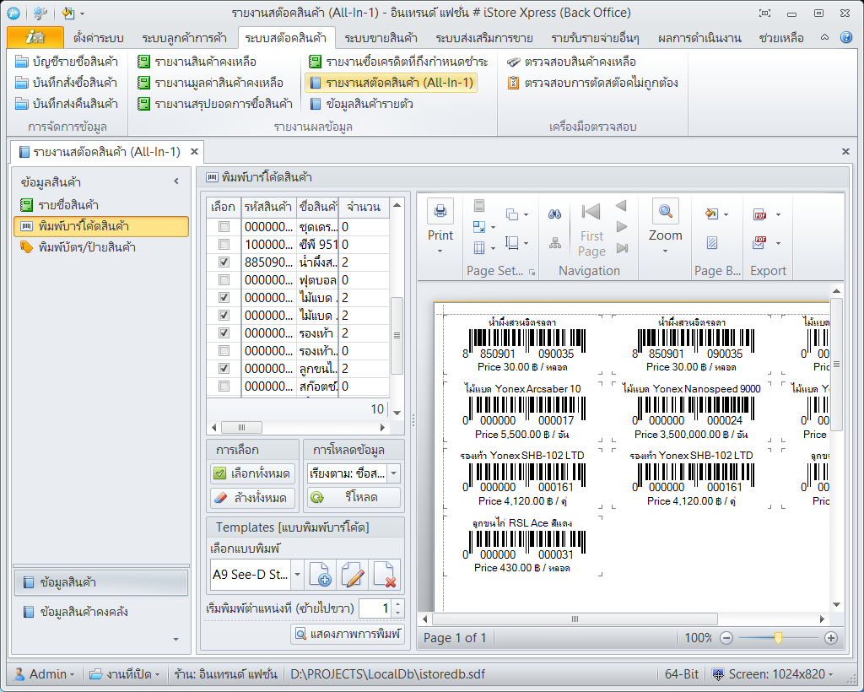The height and width of the screenshot is (692, 864).
Task: Check the รองเท้า row with quantity 0
Action: (x=224, y=350)
